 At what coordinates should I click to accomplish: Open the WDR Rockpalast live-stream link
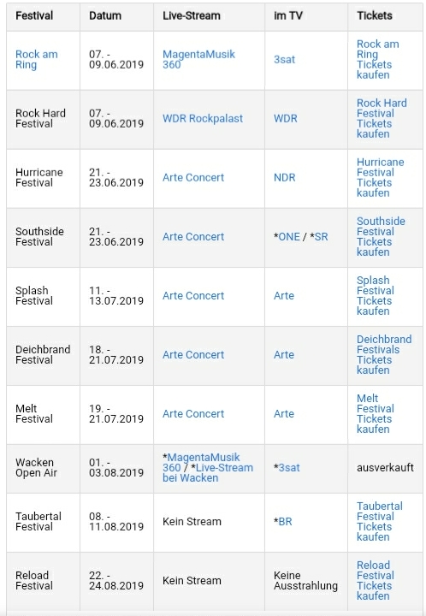(203, 118)
